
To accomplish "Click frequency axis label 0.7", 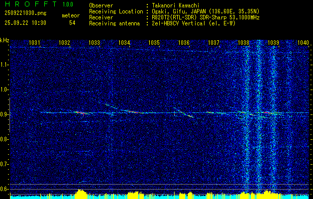I will point(4,164).
